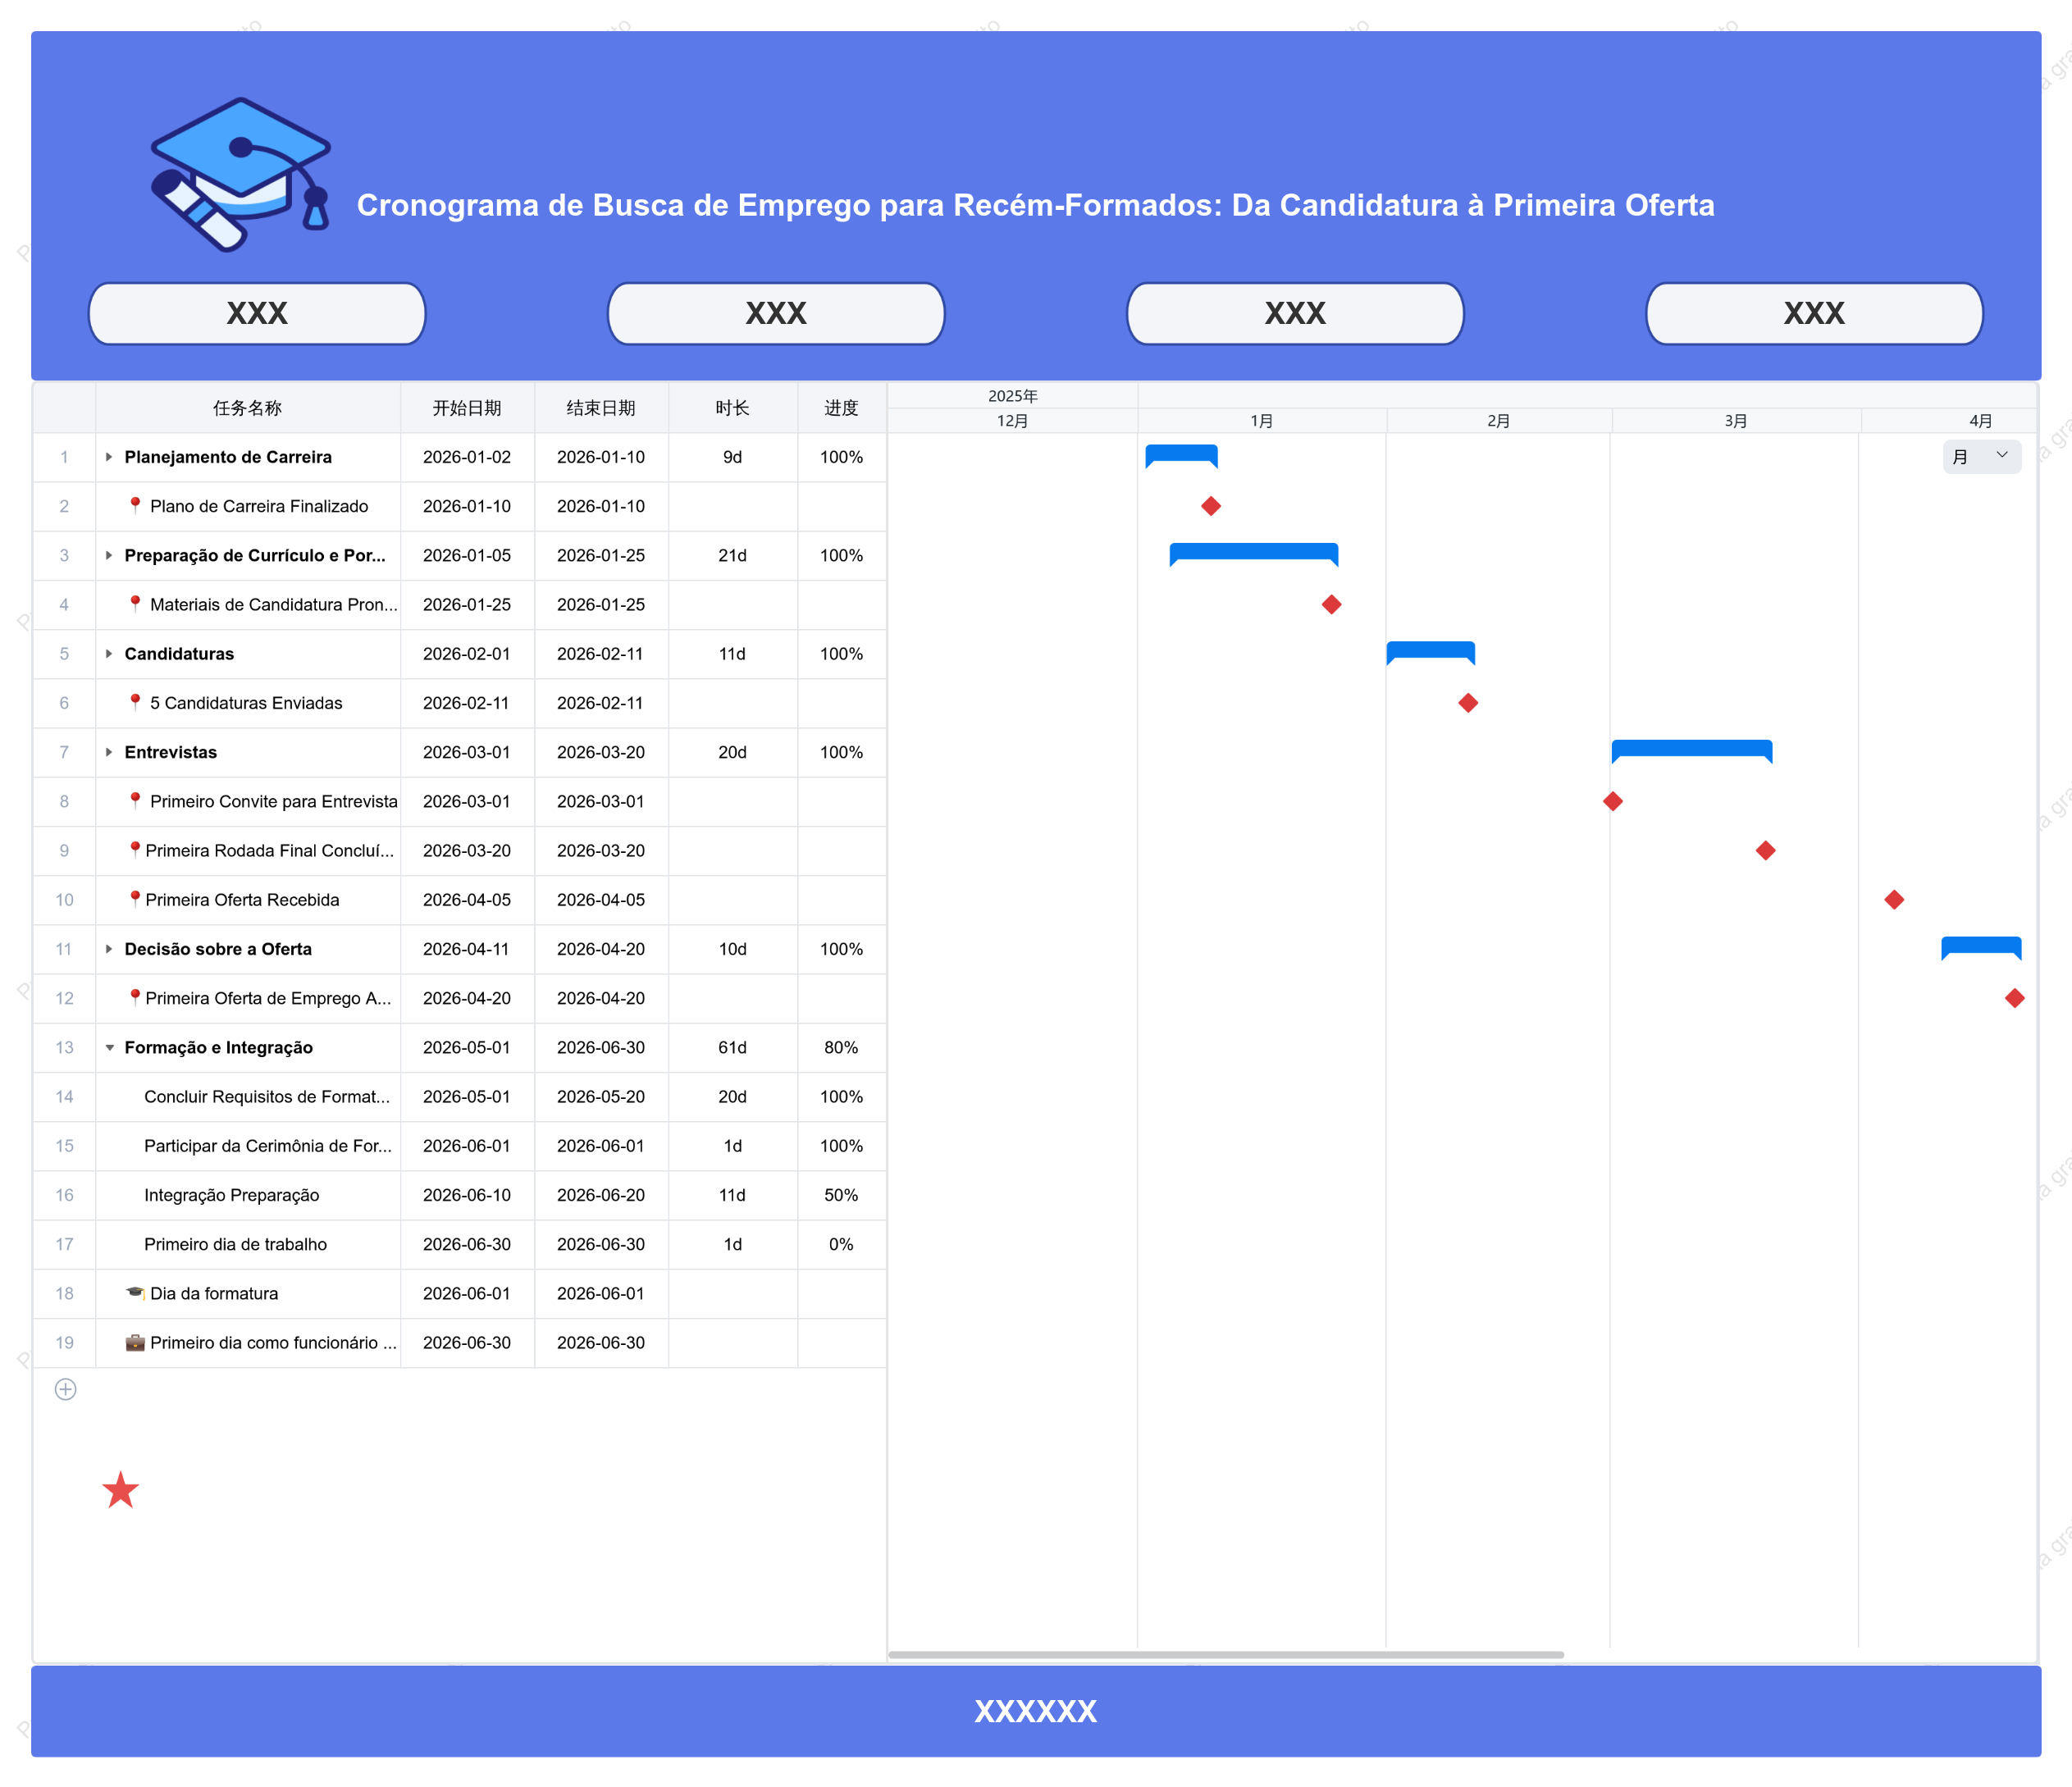The image size is (2072, 1787).
Task: Expand the Planejamento de Carreira group
Action: pyautogui.click(x=109, y=457)
